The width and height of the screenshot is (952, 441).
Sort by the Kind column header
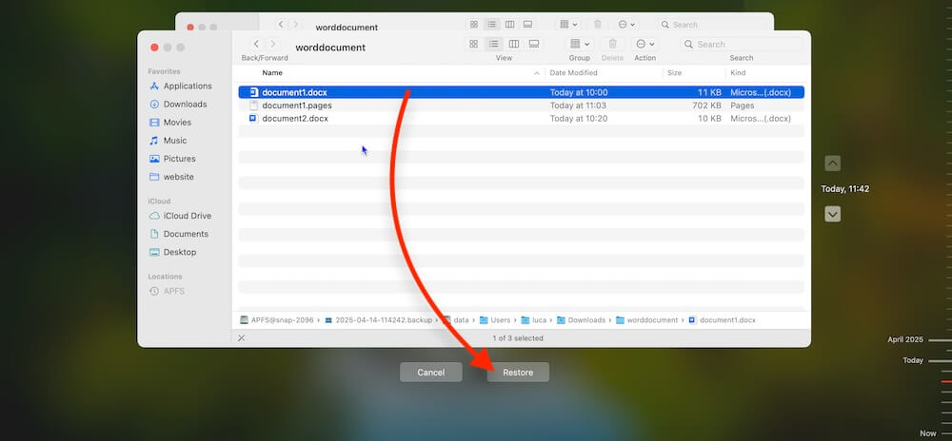[x=738, y=72]
